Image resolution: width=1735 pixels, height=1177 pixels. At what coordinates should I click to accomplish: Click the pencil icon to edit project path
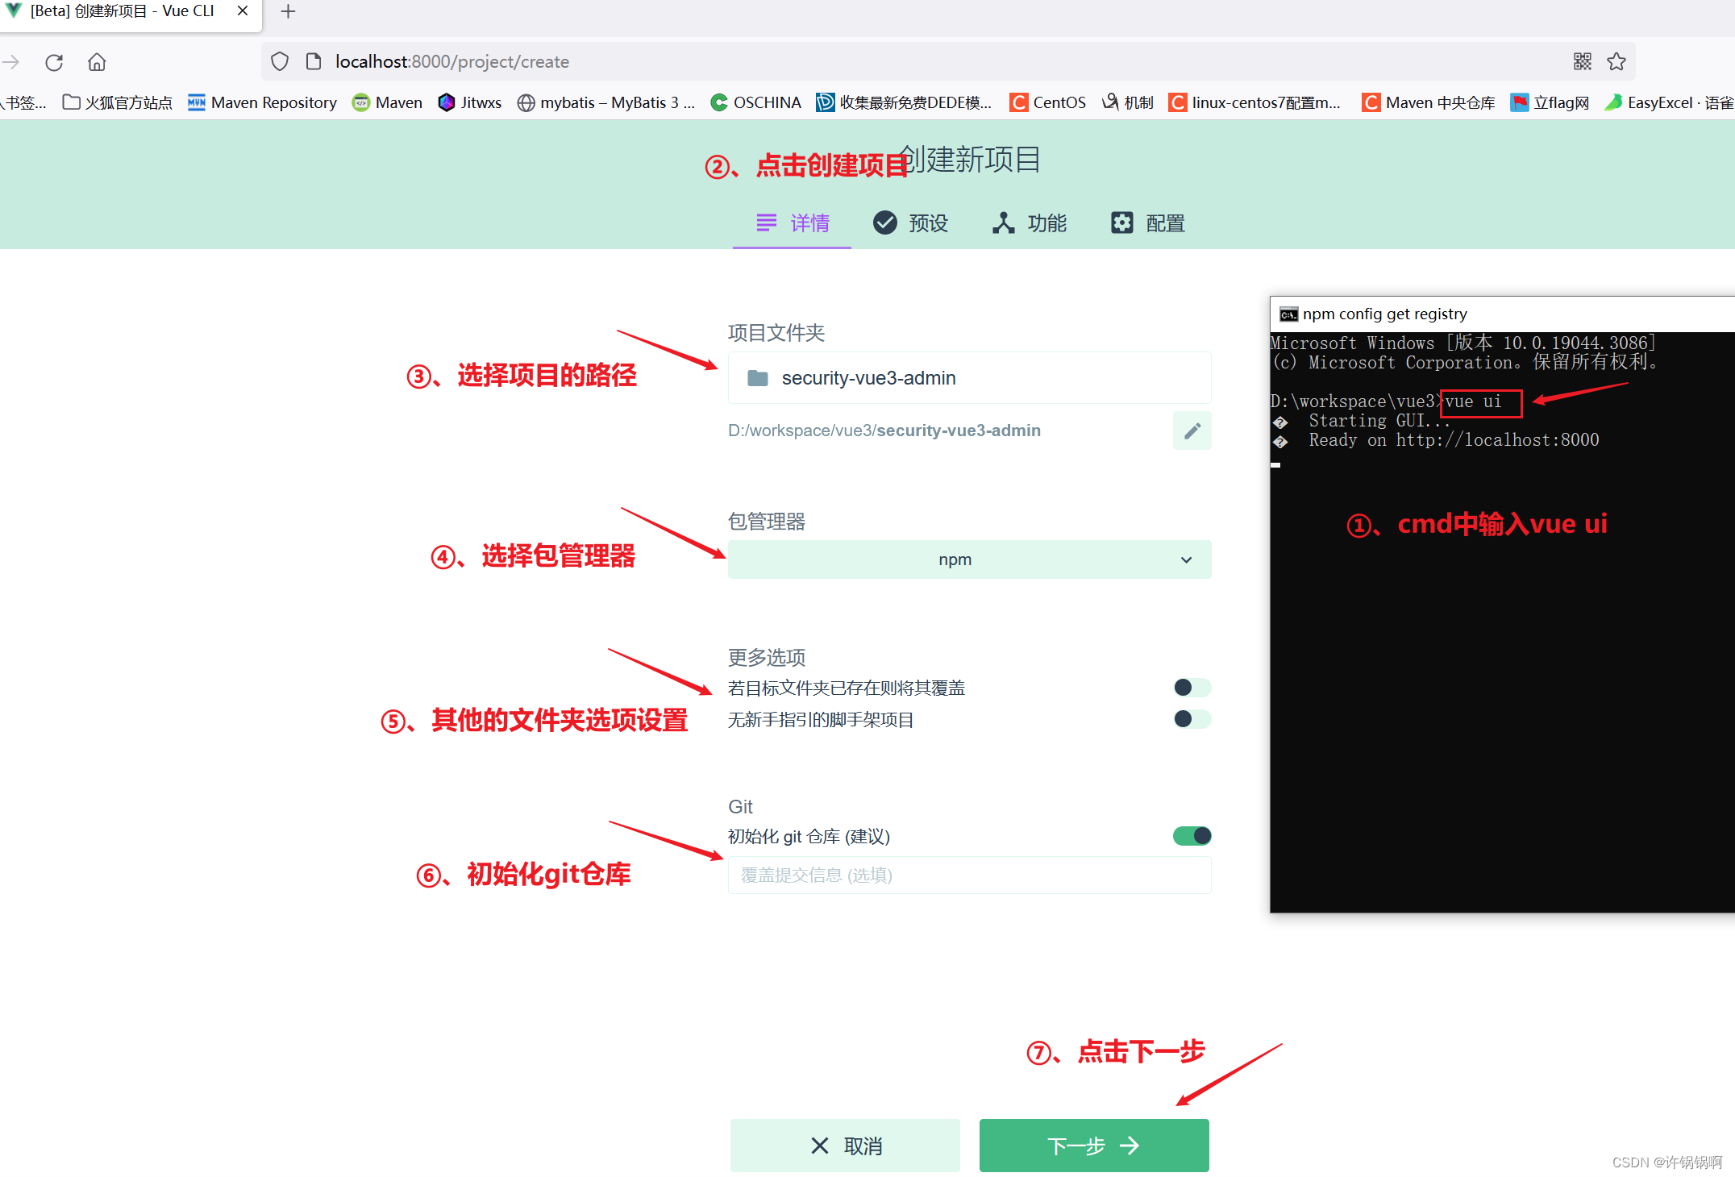click(1192, 430)
